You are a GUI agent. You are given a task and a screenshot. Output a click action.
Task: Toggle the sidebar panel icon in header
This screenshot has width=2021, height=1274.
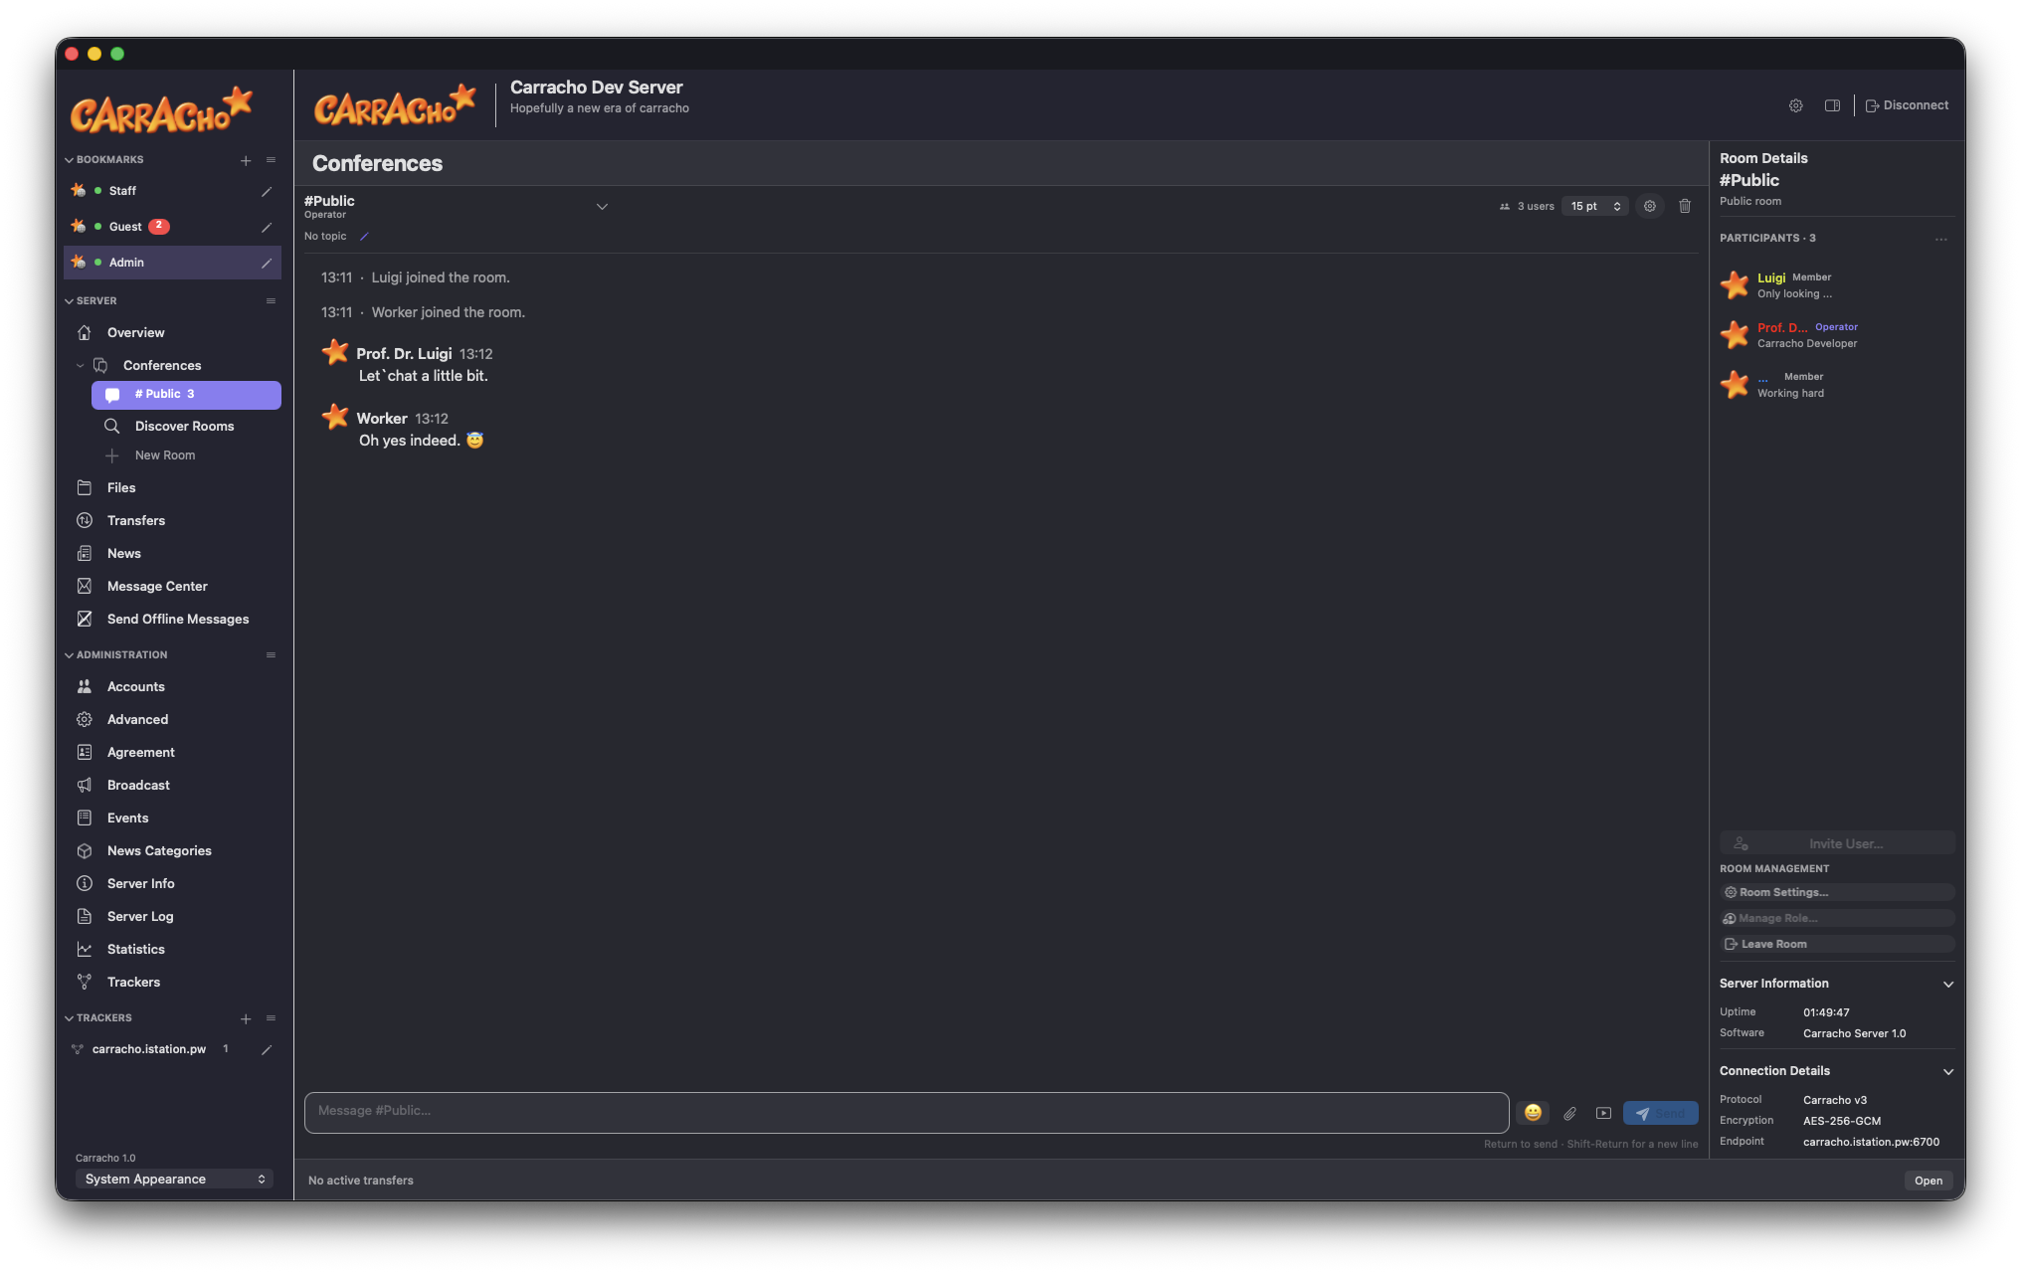tap(1832, 105)
